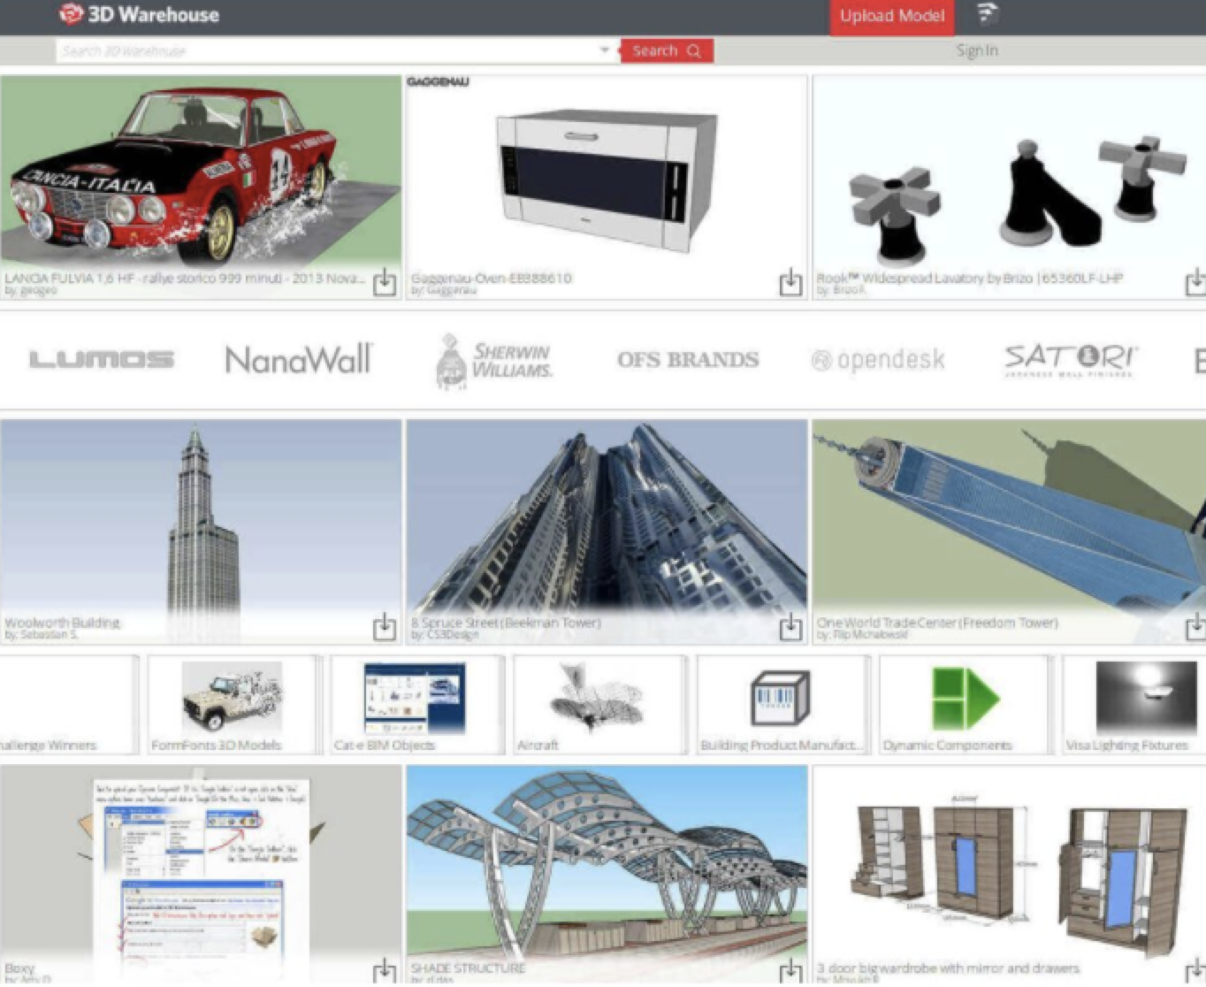
Task: Download the 3 door big wardrobe model
Action: click(1195, 971)
